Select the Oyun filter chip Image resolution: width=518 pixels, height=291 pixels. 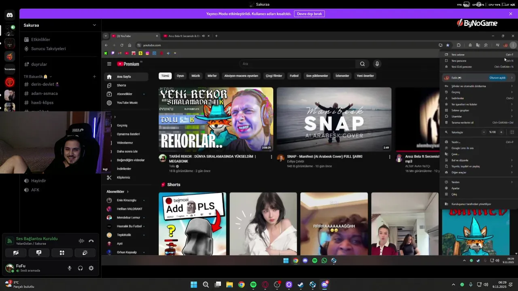tap(180, 76)
